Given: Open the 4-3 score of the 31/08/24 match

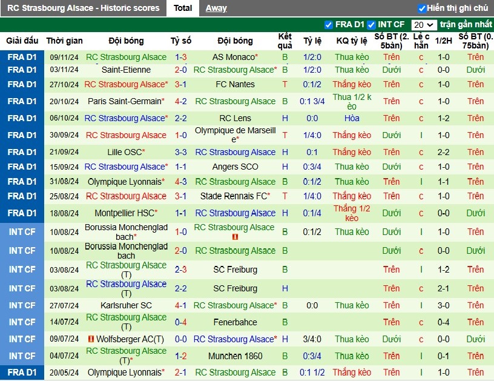Looking at the screenshot, I should [x=181, y=182].
